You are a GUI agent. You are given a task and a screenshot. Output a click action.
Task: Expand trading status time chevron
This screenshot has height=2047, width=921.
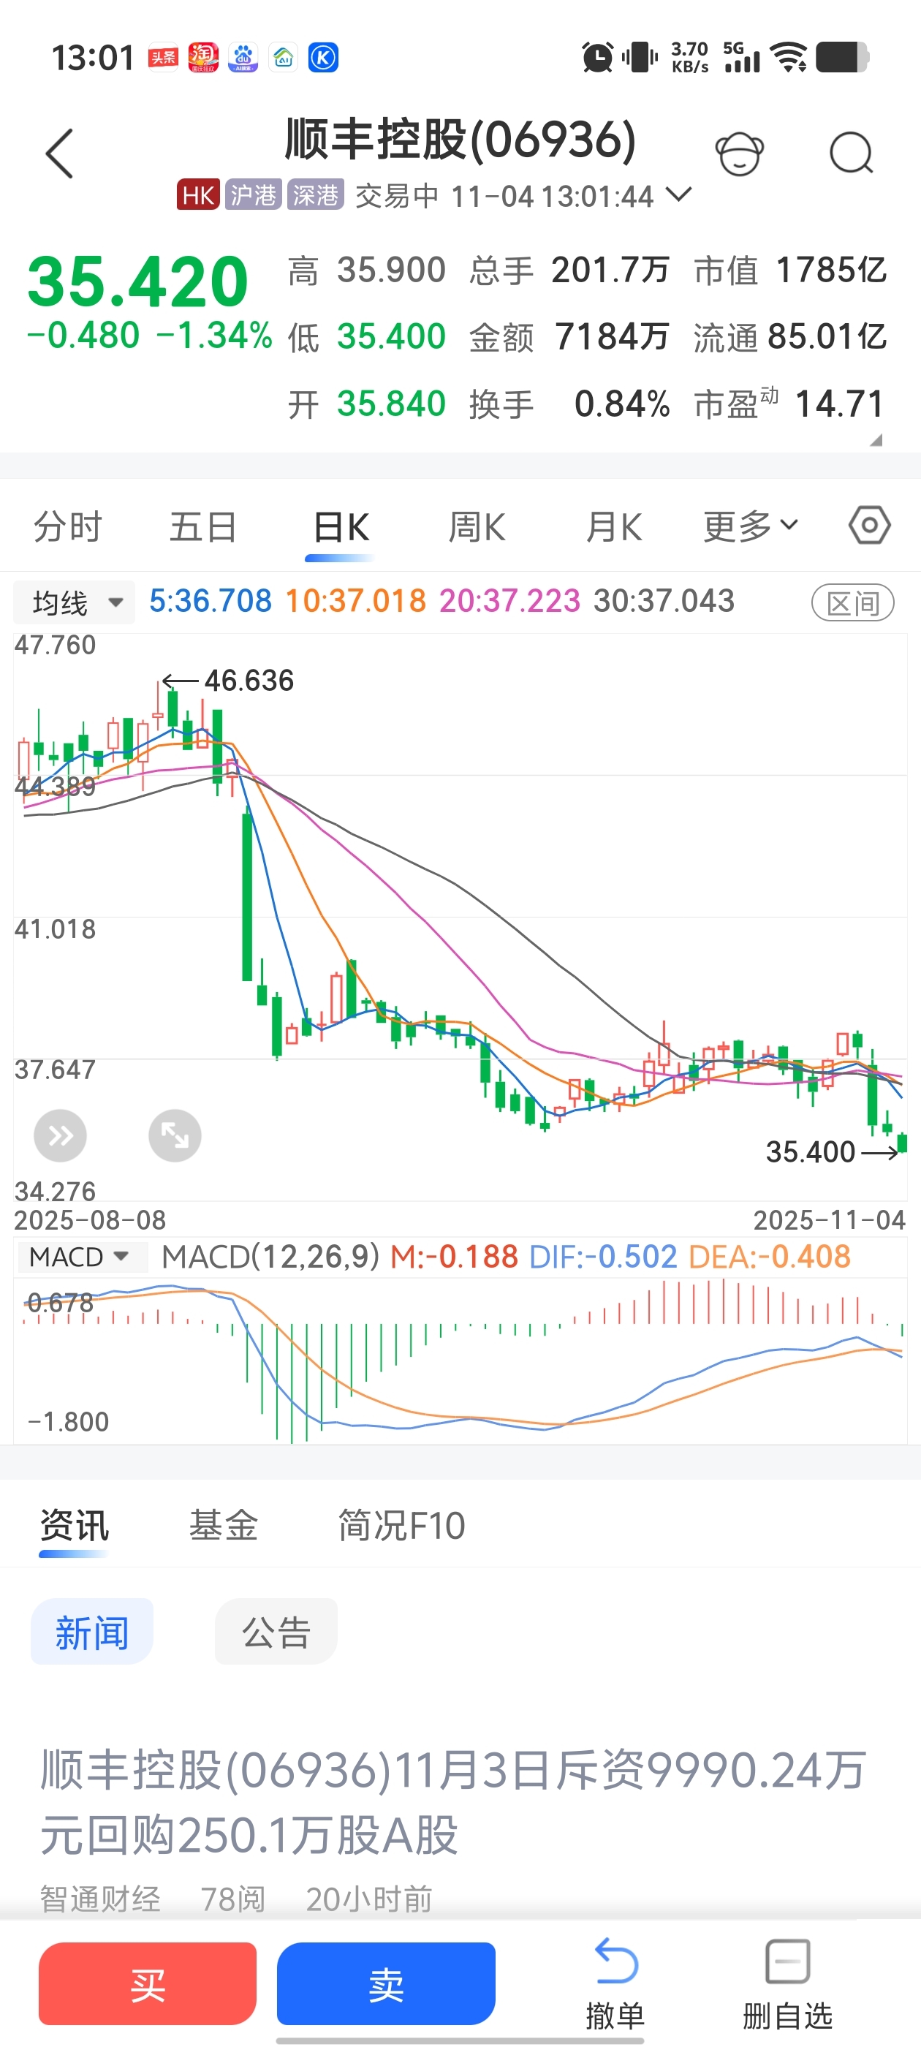(678, 194)
